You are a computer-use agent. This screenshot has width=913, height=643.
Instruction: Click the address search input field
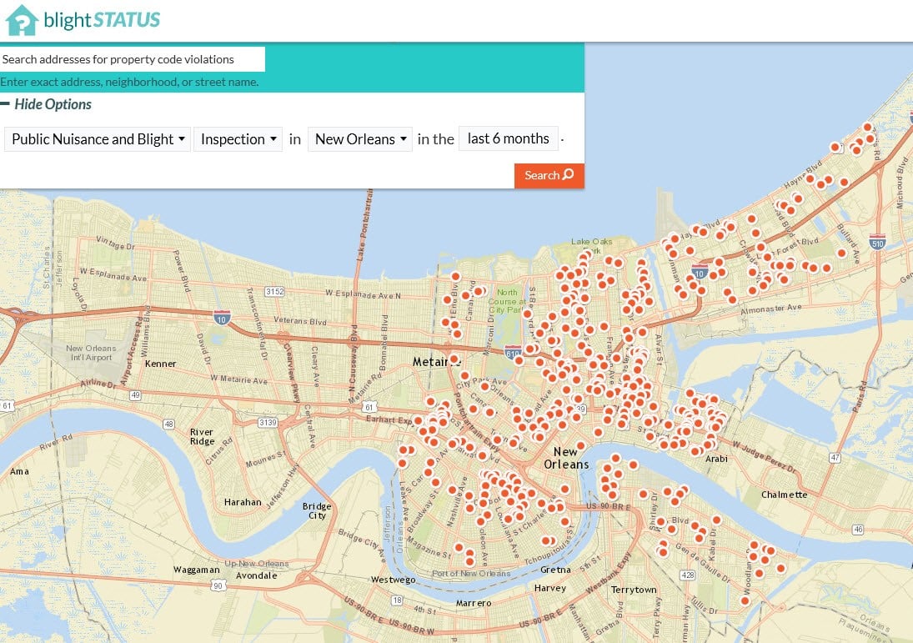click(133, 59)
